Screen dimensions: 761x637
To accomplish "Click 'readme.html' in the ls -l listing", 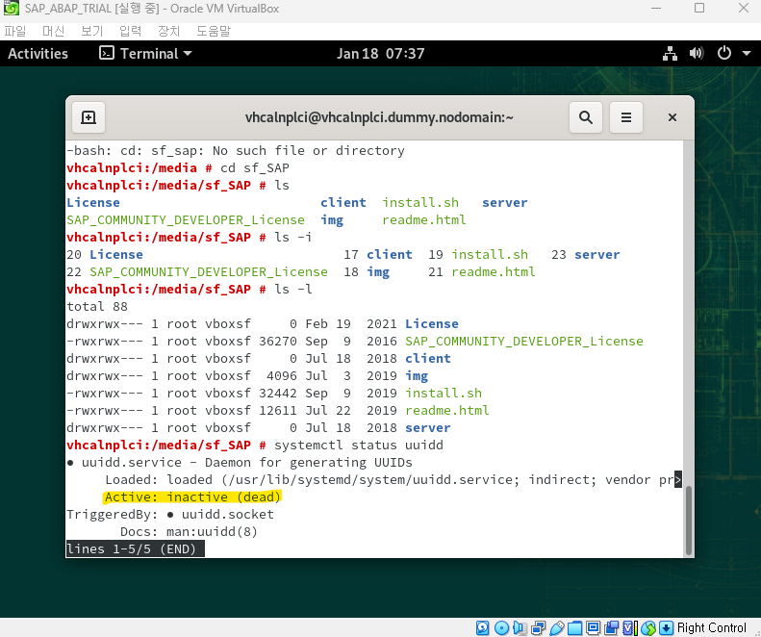I will pyautogui.click(x=447, y=411).
